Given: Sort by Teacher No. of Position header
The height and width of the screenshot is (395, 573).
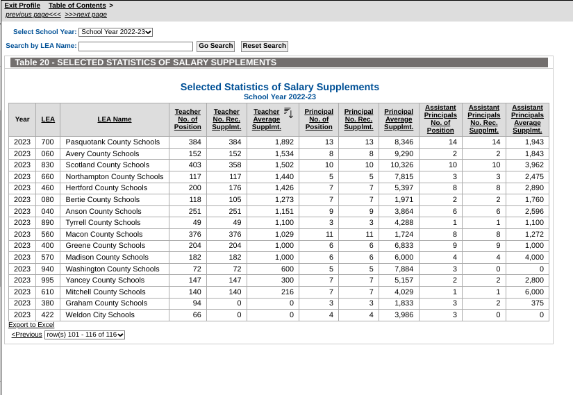Looking at the screenshot, I should pos(188,119).
